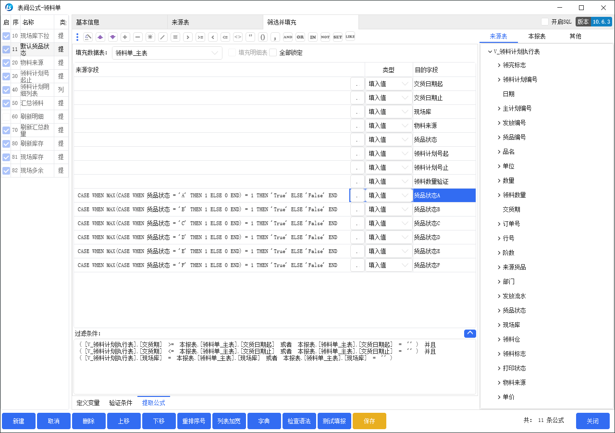The height and width of the screenshot is (433, 615).
Task: Enable the 开启SQL checkbox
Action: pyautogui.click(x=545, y=22)
